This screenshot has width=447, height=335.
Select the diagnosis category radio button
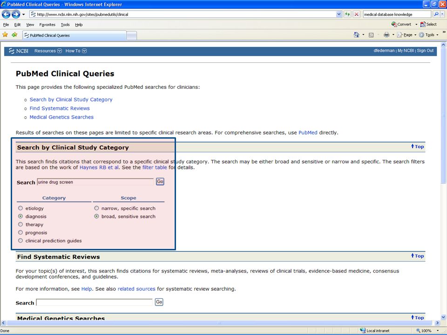pyautogui.click(x=20, y=216)
